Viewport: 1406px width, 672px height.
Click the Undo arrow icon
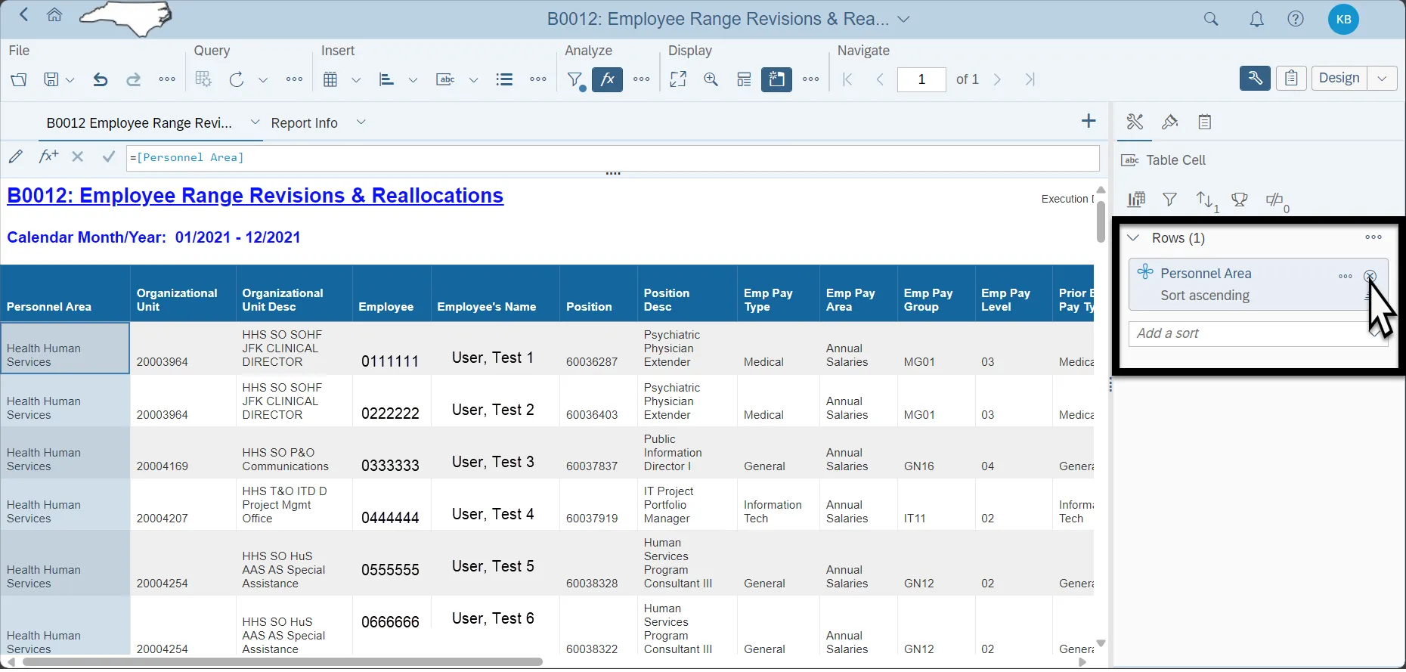(x=100, y=79)
